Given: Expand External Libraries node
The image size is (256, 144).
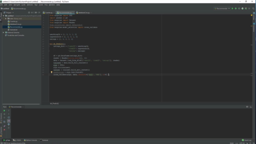Looking at the screenshot, I should 4,32.
